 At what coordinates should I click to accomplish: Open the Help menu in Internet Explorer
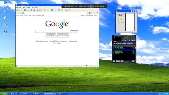[x=36, y=7]
